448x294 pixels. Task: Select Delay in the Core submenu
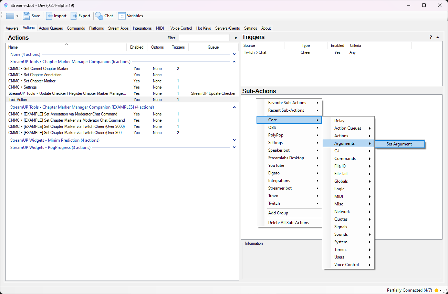pos(348,121)
